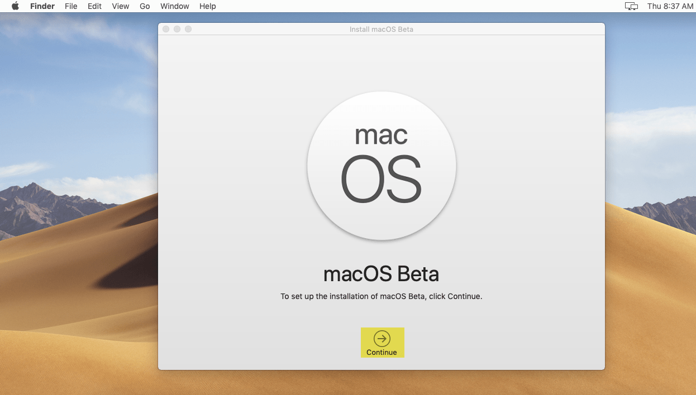The image size is (696, 395).
Task: Open the File menu
Action: pyautogui.click(x=71, y=6)
